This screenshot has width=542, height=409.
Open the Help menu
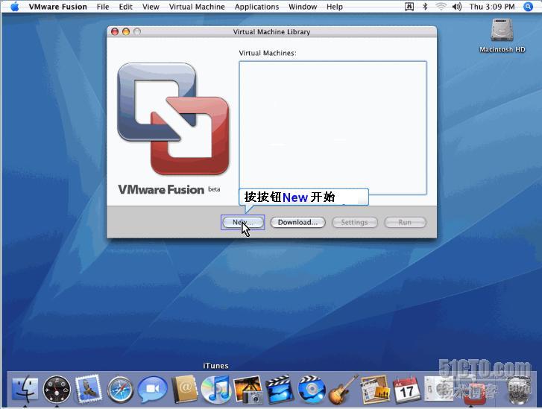point(335,7)
